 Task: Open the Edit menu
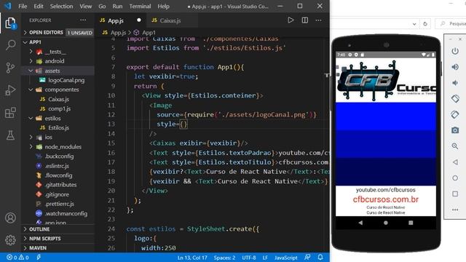39,7
